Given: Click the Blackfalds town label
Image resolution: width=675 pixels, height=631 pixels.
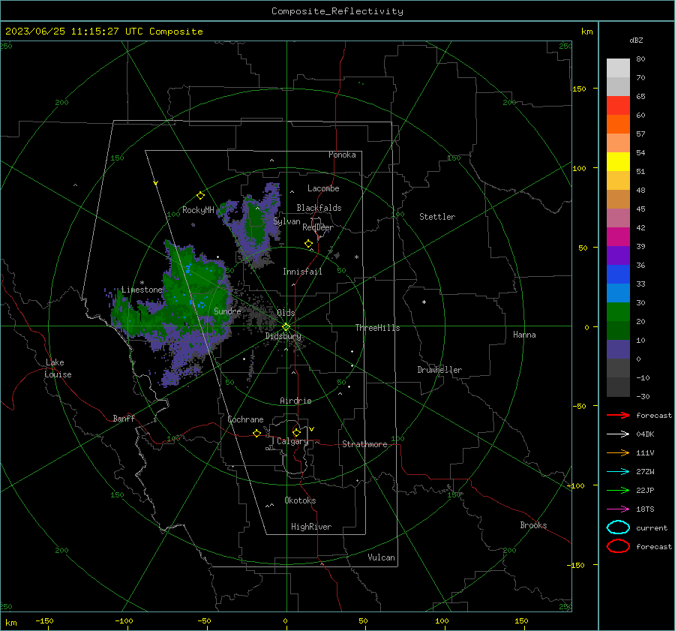Looking at the screenshot, I should coord(319,208).
